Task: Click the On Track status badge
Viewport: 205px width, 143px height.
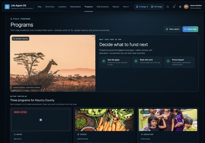Action: pos(145,112)
